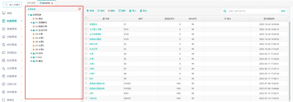Screen dimensions: 293x102
Task: Click the 删除 delete button
Action: [x=112, y=11]
